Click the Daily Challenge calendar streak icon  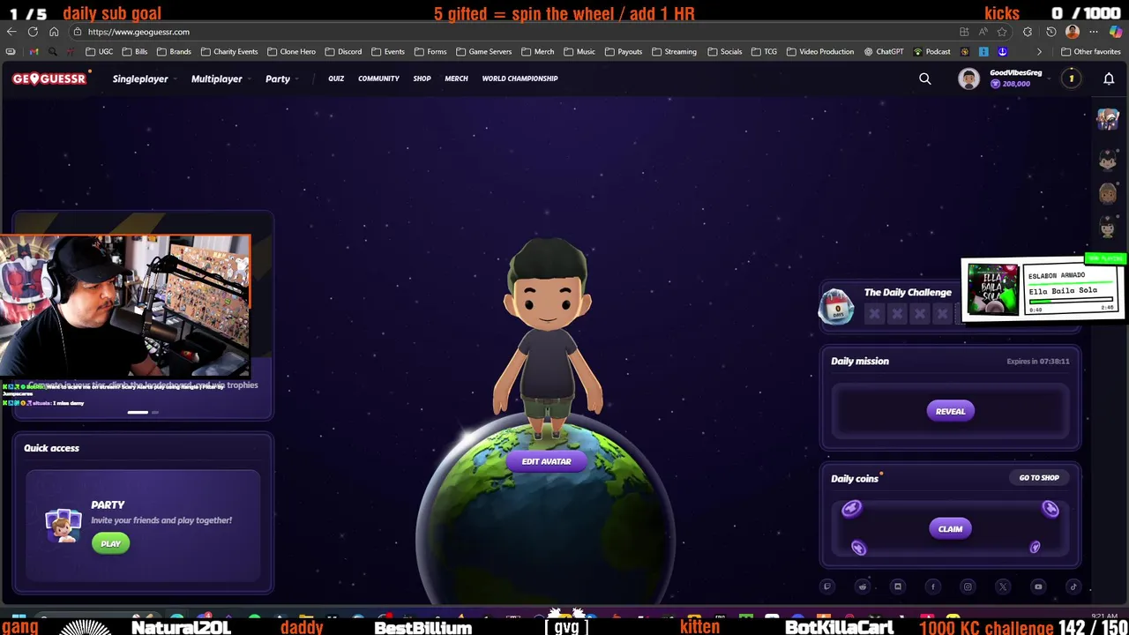836,306
